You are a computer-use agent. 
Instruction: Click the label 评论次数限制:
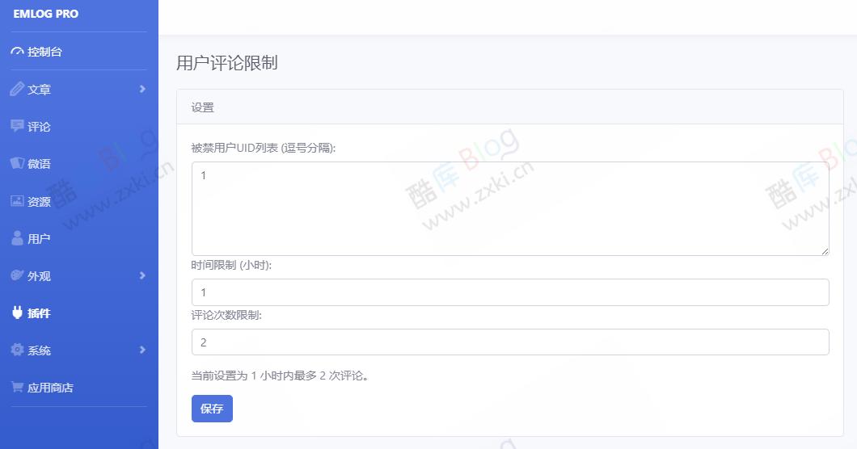pos(226,315)
